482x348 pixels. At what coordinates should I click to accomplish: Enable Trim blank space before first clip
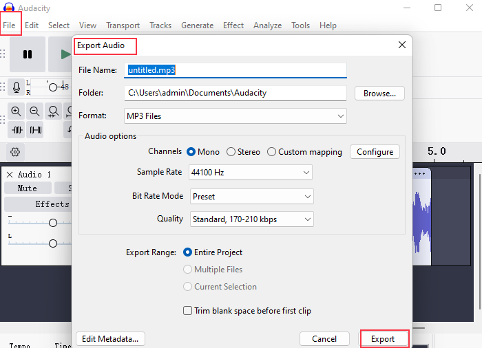click(x=247, y=311)
